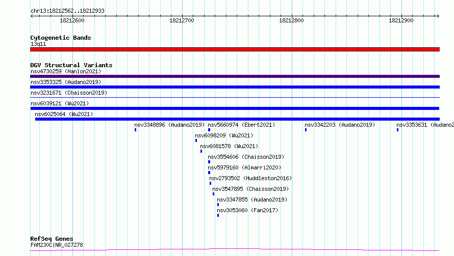Open nsv3231671 (Chaisson2019) label

69,93
